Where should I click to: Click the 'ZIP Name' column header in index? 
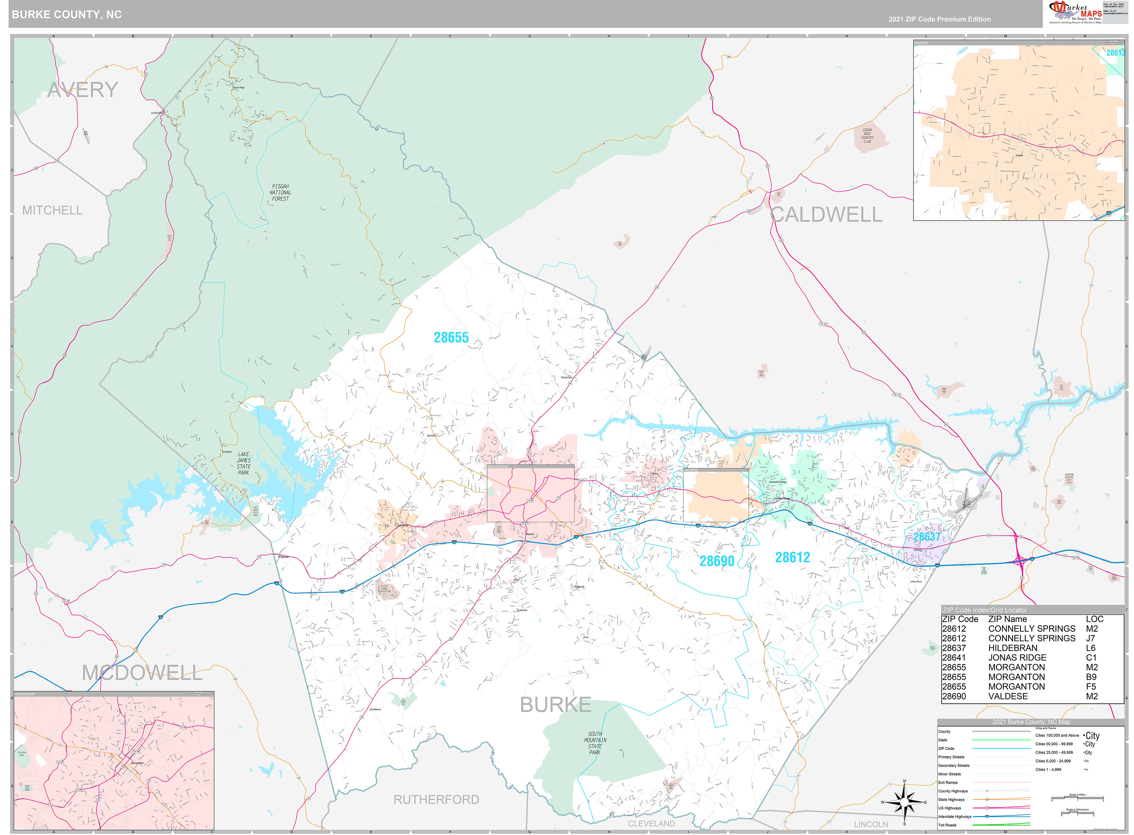click(1008, 619)
